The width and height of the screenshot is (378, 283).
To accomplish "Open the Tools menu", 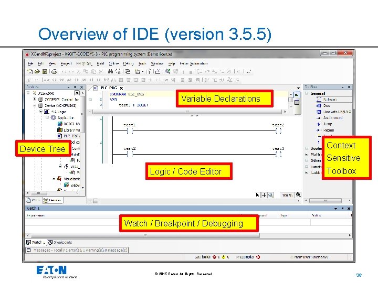I will pyautogui.click(x=142, y=63).
